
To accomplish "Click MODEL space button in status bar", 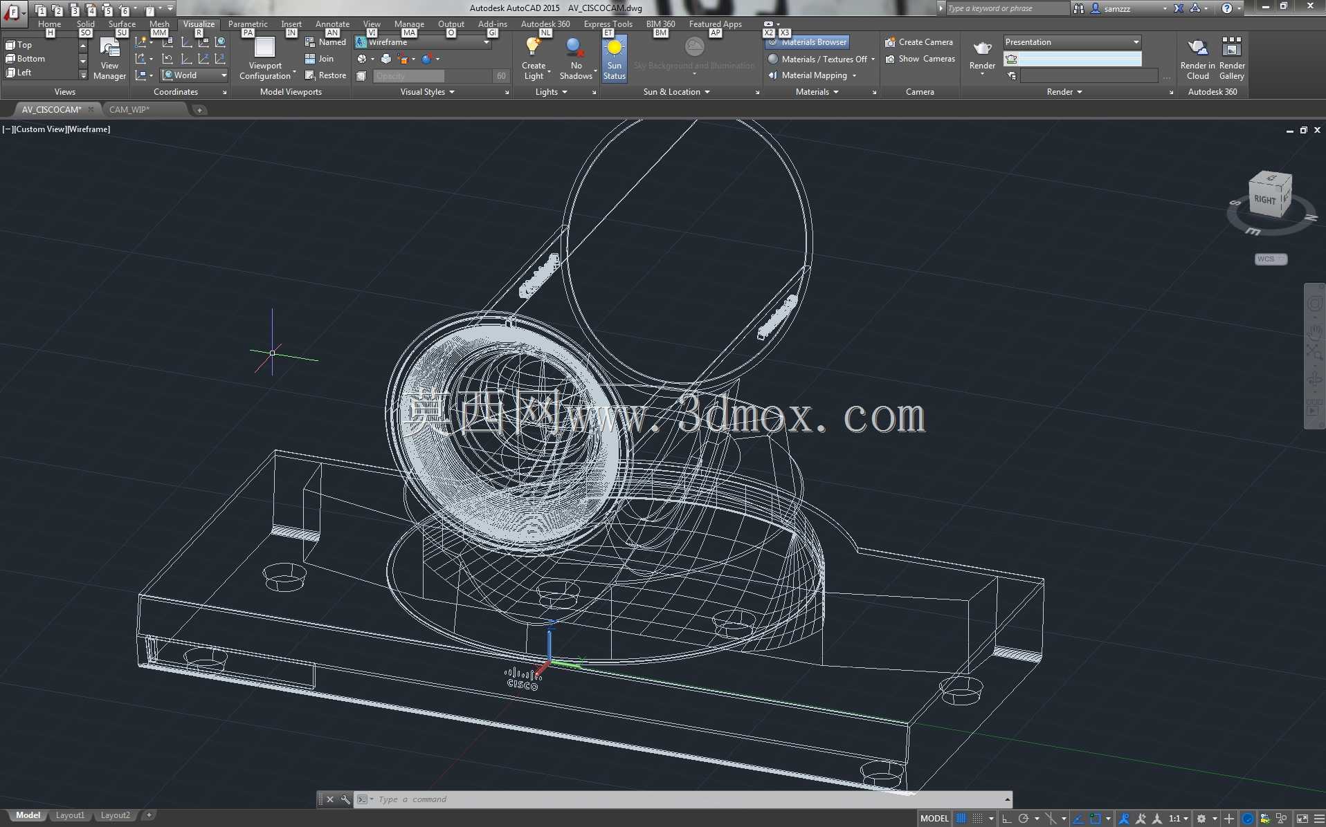I will click(x=934, y=819).
